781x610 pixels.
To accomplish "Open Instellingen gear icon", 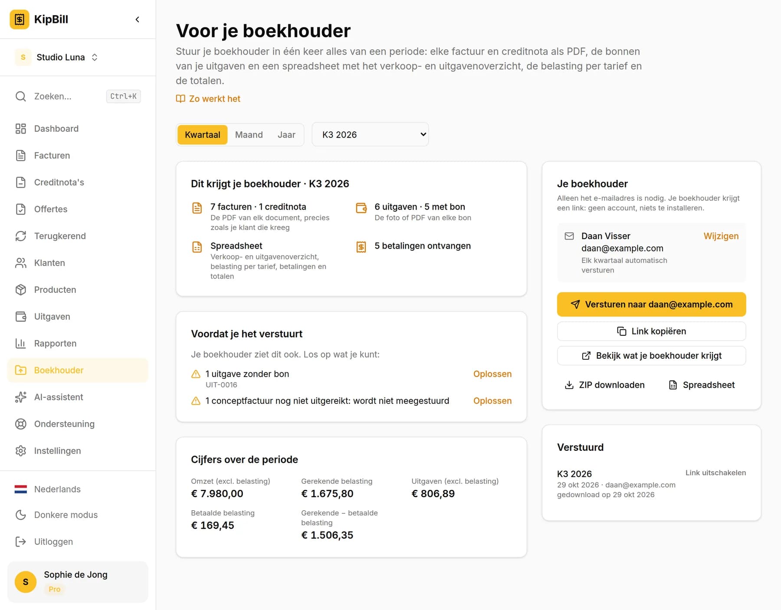I will pos(20,451).
